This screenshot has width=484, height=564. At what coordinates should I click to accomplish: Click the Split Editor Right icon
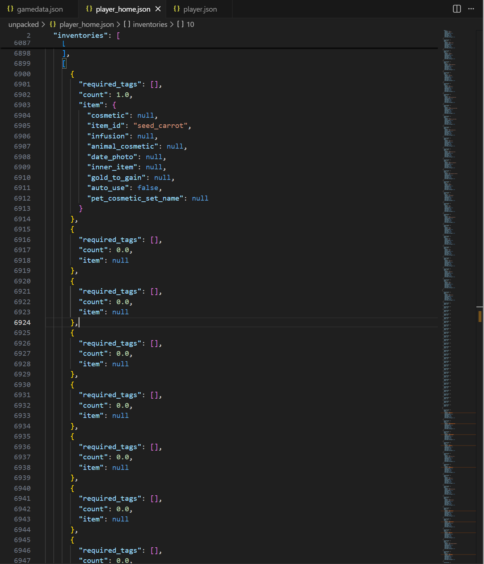(457, 9)
